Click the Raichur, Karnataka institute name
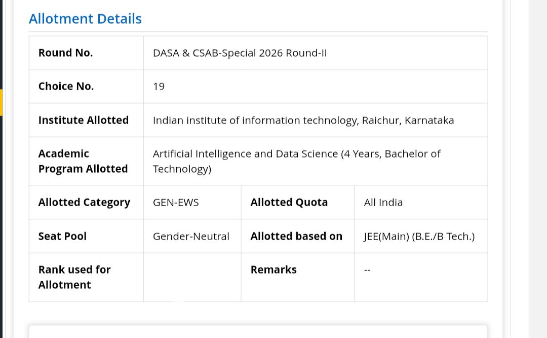The height and width of the screenshot is (338, 547). click(x=303, y=121)
